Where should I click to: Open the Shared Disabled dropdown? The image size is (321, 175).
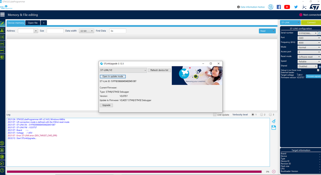(x=308, y=66)
